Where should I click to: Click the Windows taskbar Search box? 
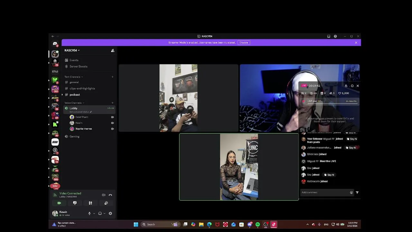tap(160, 224)
